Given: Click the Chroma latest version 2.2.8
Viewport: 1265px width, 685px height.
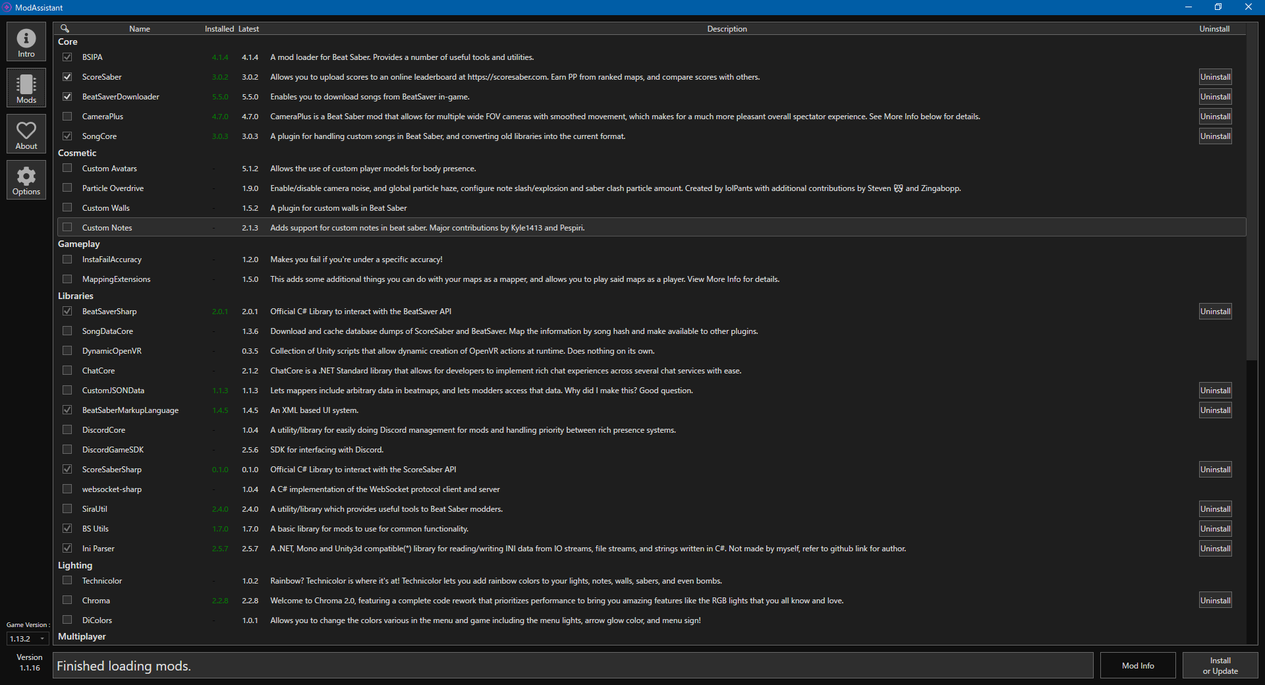Looking at the screenshot, I should [x=250, y=601].
